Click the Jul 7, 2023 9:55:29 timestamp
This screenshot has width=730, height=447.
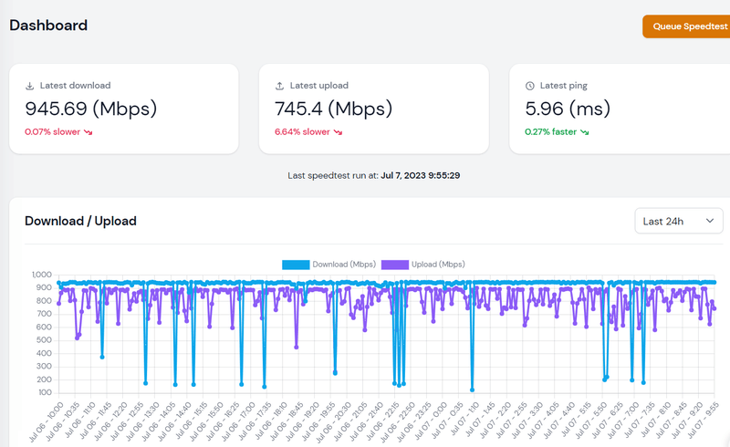point(421,175)
